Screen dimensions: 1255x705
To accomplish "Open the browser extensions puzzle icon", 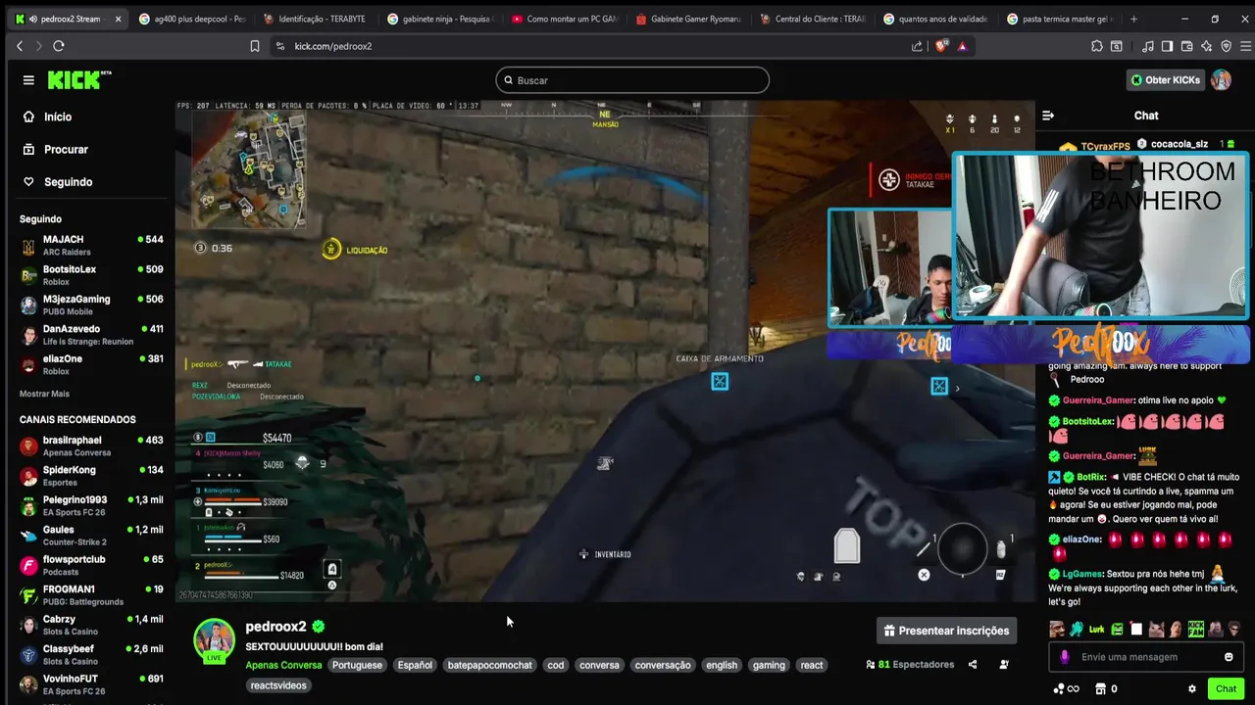I will 1097,46.
